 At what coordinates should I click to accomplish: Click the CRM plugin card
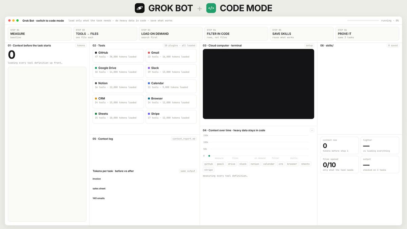[x=118, y=101]
